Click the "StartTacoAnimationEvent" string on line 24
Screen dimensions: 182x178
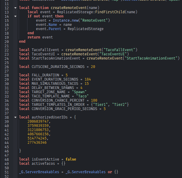click(151, 58)
